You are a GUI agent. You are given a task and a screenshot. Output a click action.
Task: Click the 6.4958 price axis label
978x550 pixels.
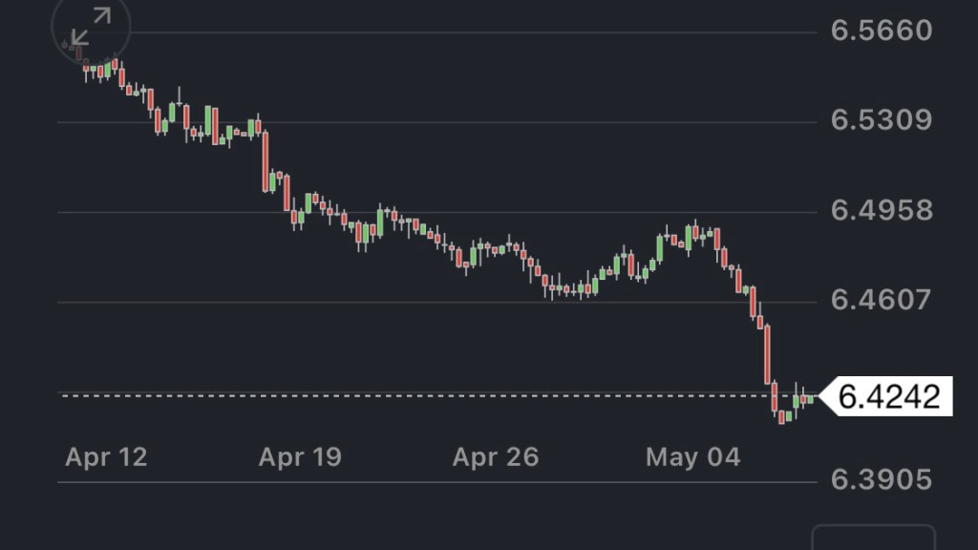tap(881, 211)
